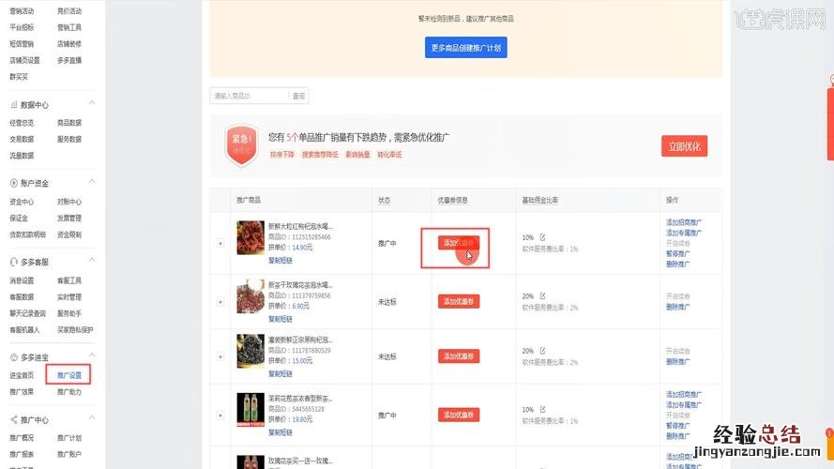Open the jasmine tea bottles thumbnail
This screenshot has height=469, width=834.
pos(250,410)
